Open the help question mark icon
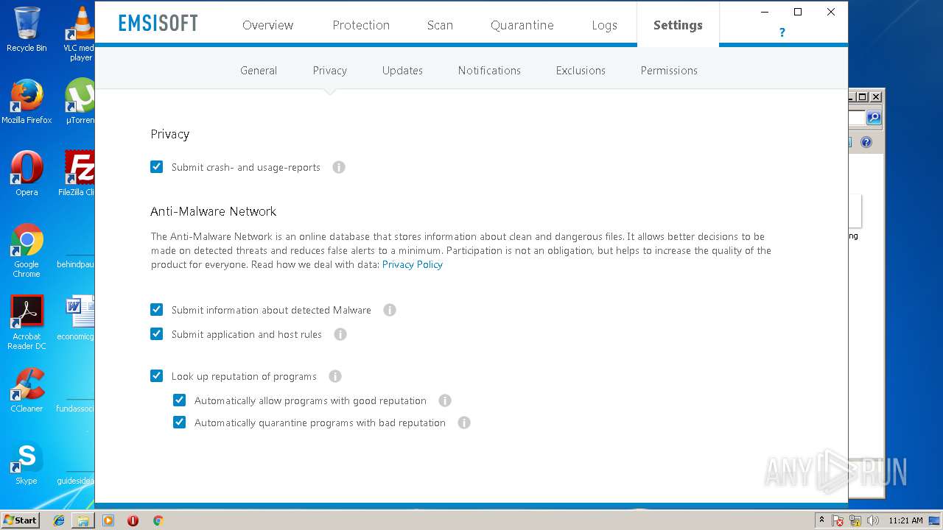Image resolution: width=943 pixels, height=530 pixels. (x=782, y=32)
